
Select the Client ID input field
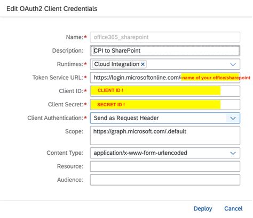[x=165, y=91]
